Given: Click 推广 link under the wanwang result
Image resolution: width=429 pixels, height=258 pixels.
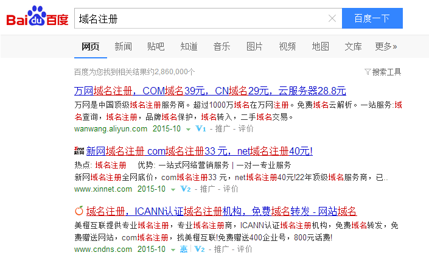Looking at the screenshot, I should tap(223, 128).
